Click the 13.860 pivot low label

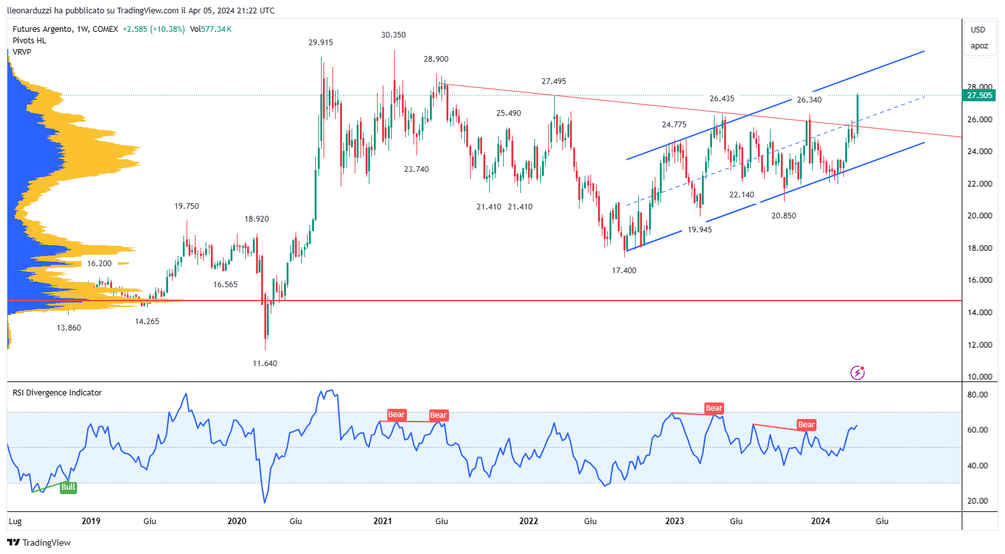69,328
